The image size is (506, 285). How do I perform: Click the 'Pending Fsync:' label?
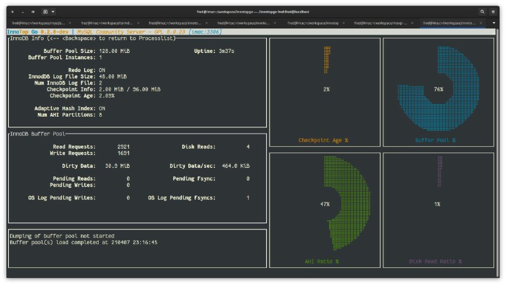point(194,178)
